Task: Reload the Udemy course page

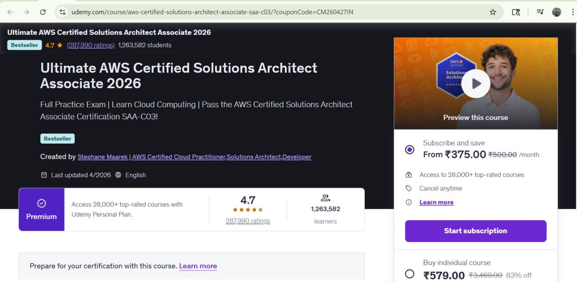Action: 43,12
